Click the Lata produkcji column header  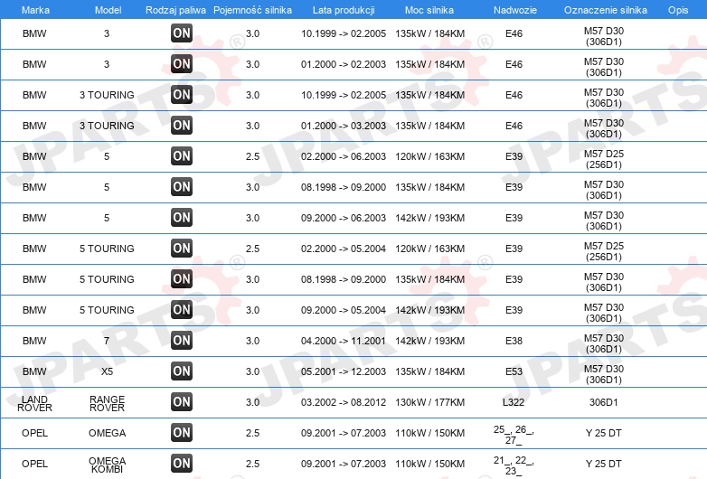pyautogui.click(x=344, y=10)
